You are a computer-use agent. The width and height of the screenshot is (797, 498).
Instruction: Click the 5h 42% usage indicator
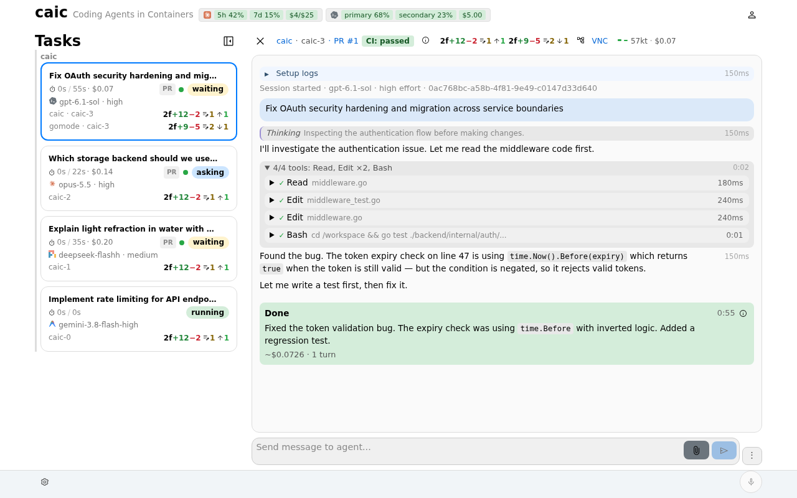click(230, 15)
